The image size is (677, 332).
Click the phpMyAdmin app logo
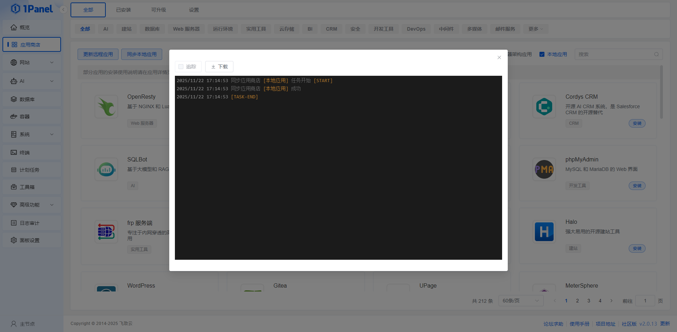[544, 170]
